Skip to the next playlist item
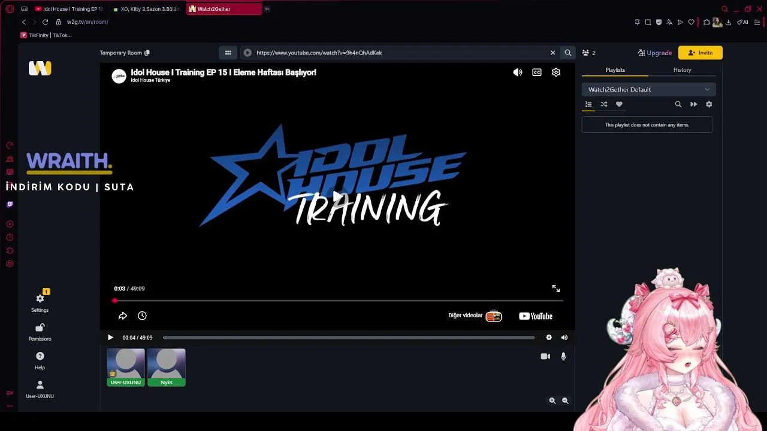767x431 pixels. click(693, 104)
